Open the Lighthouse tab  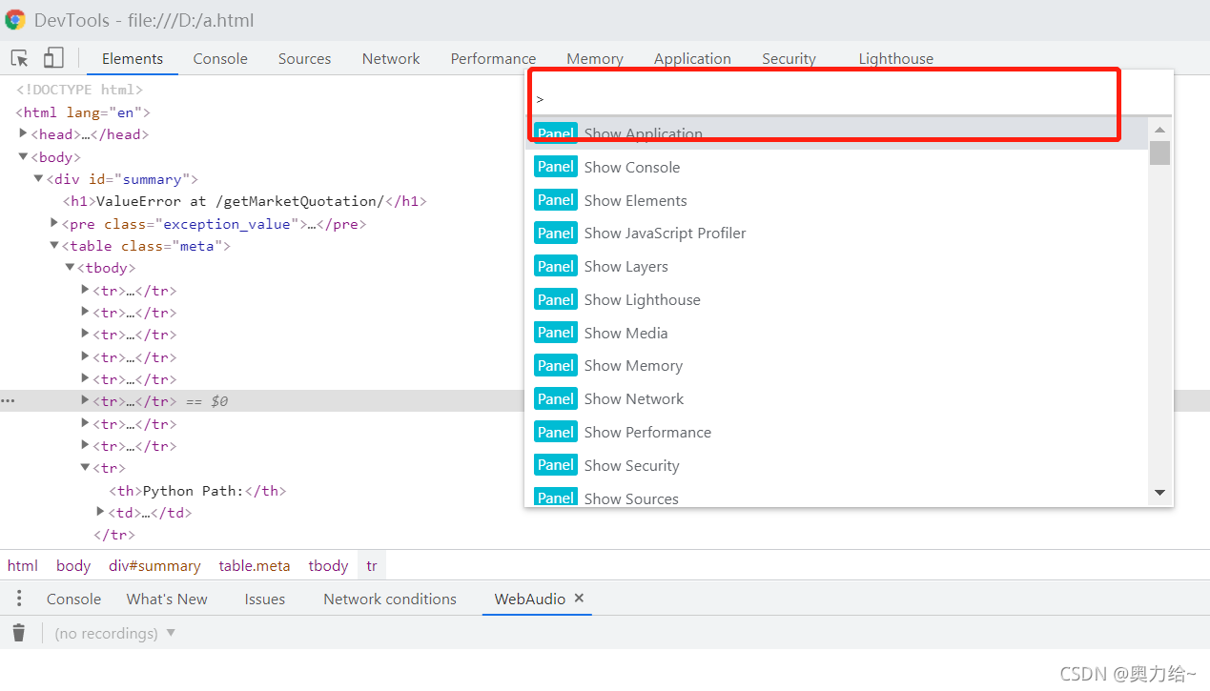pyautogui.click(x=895, y=58)
